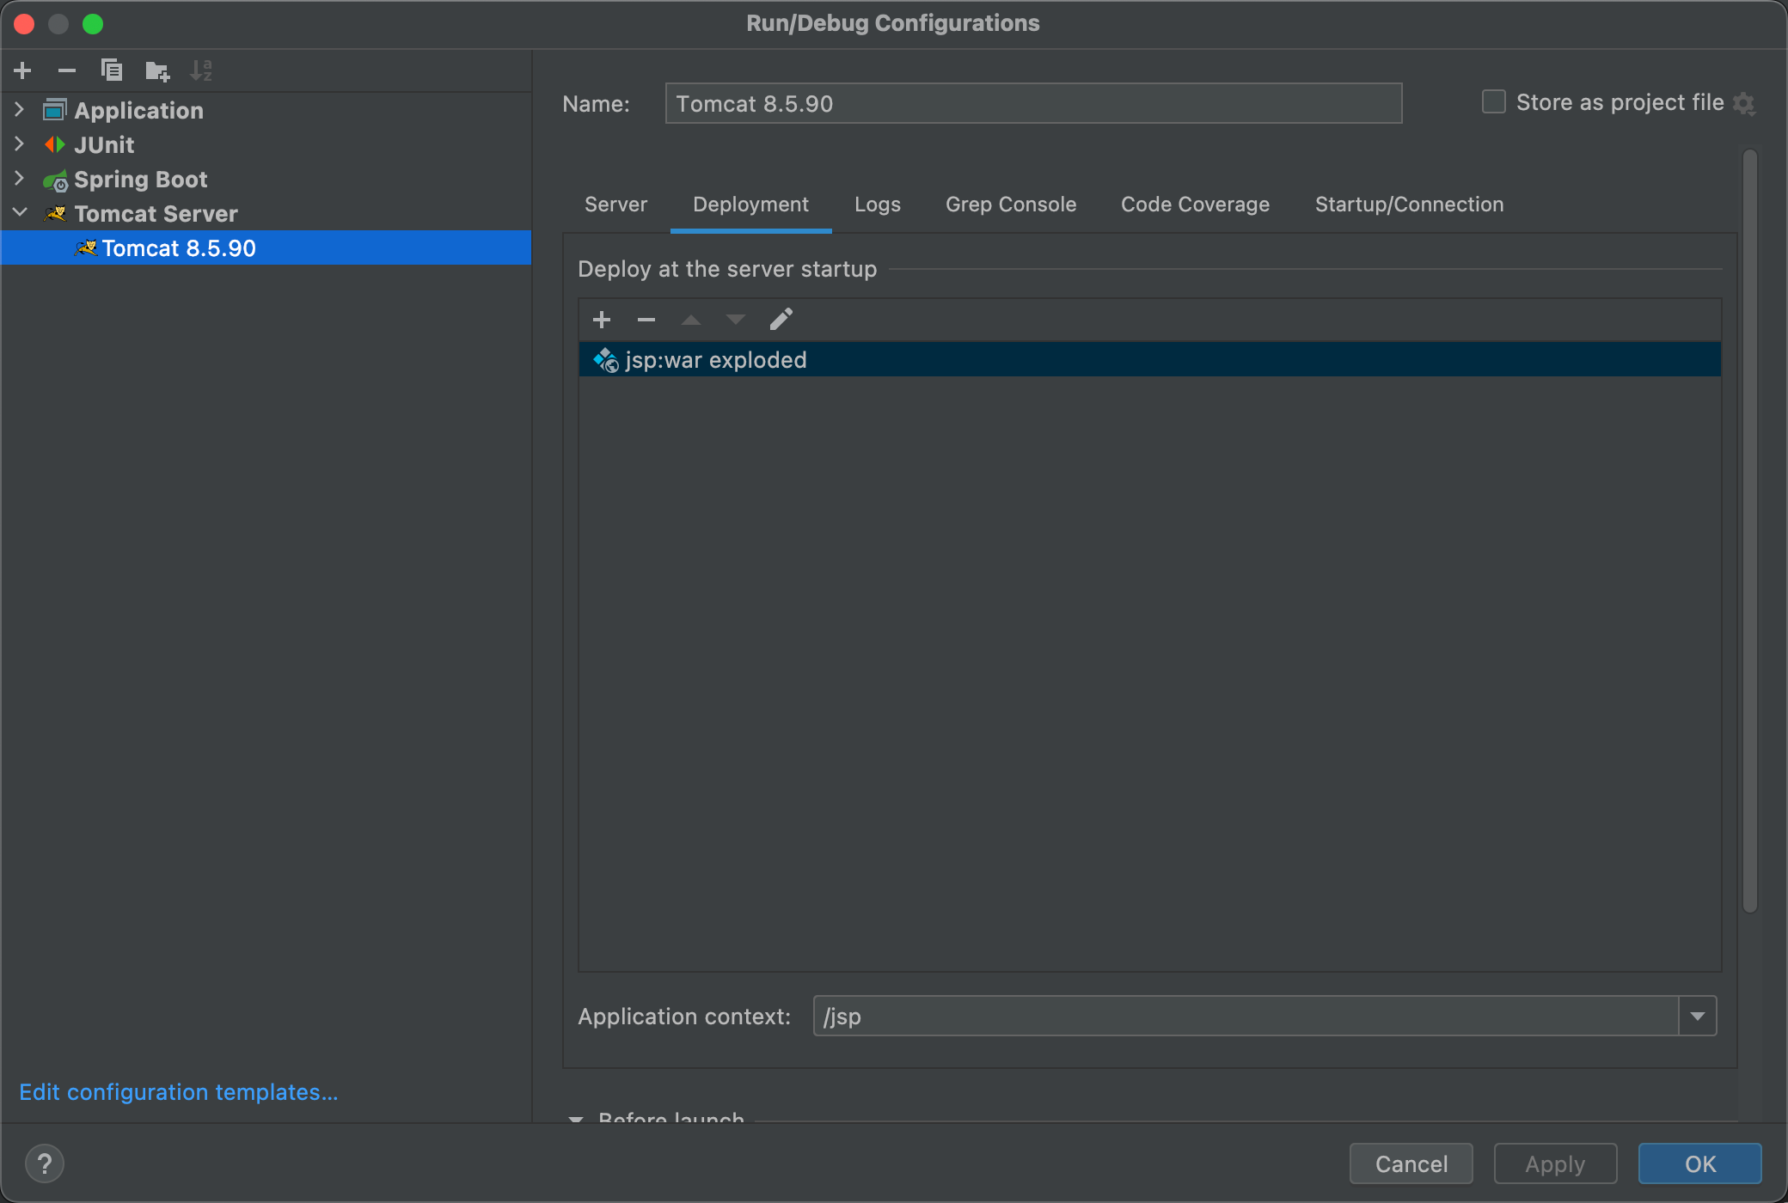Edit the selected artifact with pencil
The height and width of the screenshot is (1203, 1788).
(x=781, y=320)
